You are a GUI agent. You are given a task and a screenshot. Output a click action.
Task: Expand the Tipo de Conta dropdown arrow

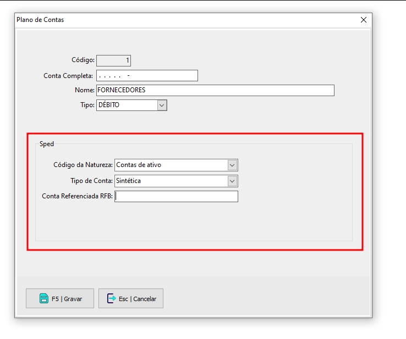232,181
